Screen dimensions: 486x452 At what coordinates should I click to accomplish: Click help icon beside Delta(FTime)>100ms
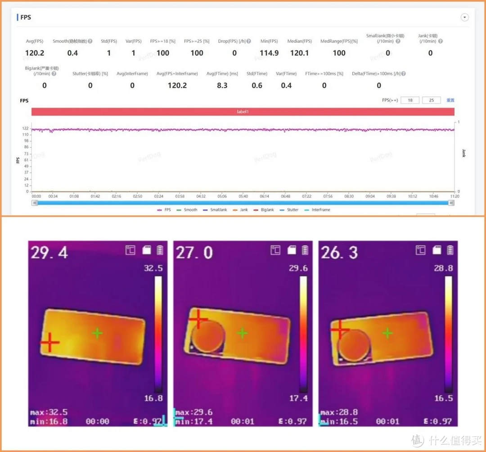click(x=403, y=73)
